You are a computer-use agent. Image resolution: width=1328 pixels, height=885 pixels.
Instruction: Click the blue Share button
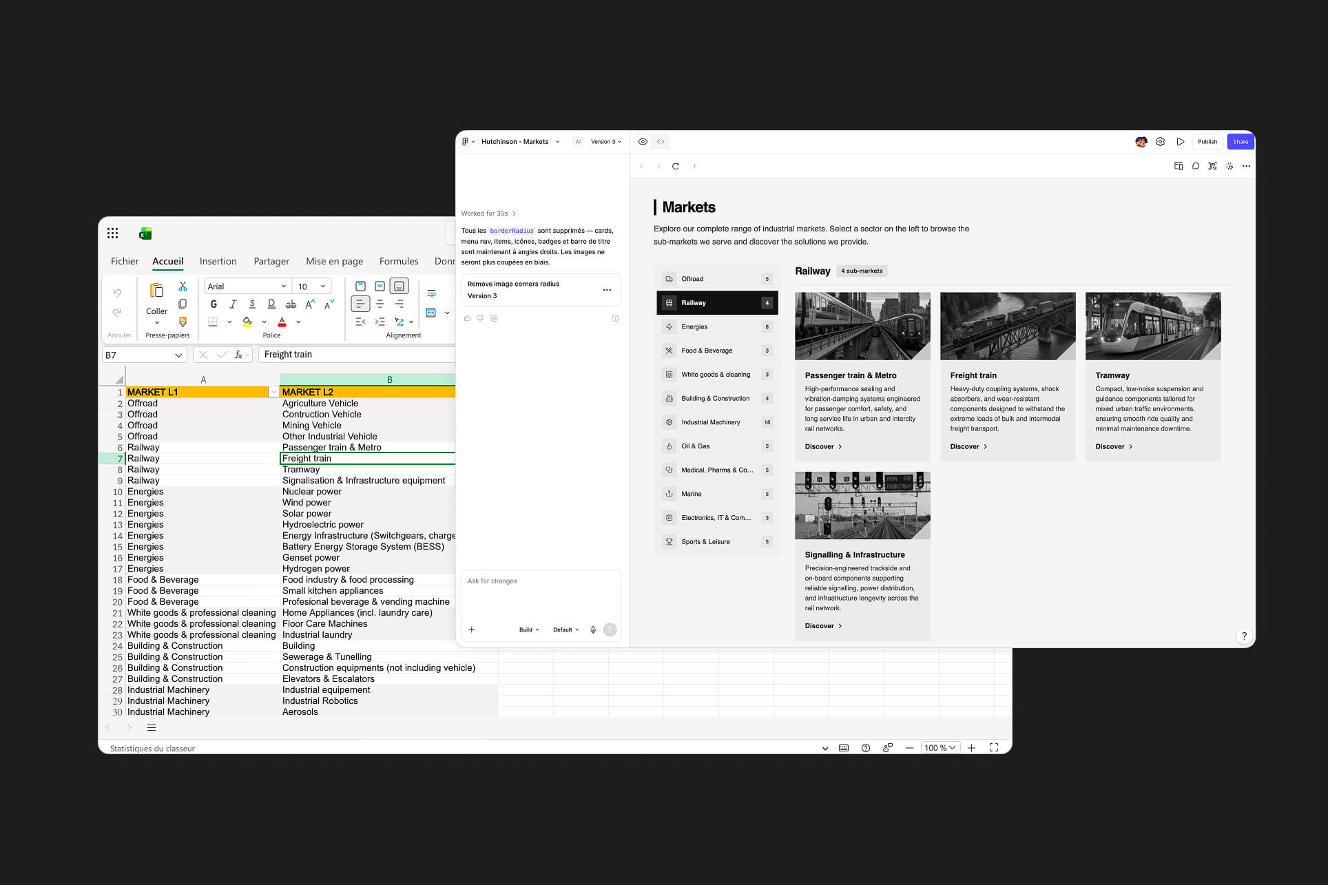click(1241, 142)
